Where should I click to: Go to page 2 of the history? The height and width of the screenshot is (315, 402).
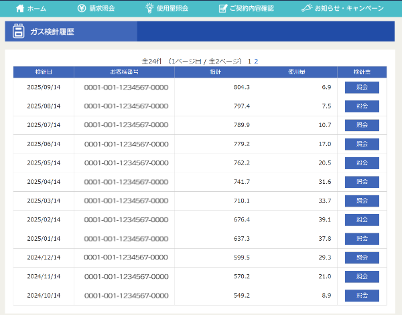click(x=256, y=61)
